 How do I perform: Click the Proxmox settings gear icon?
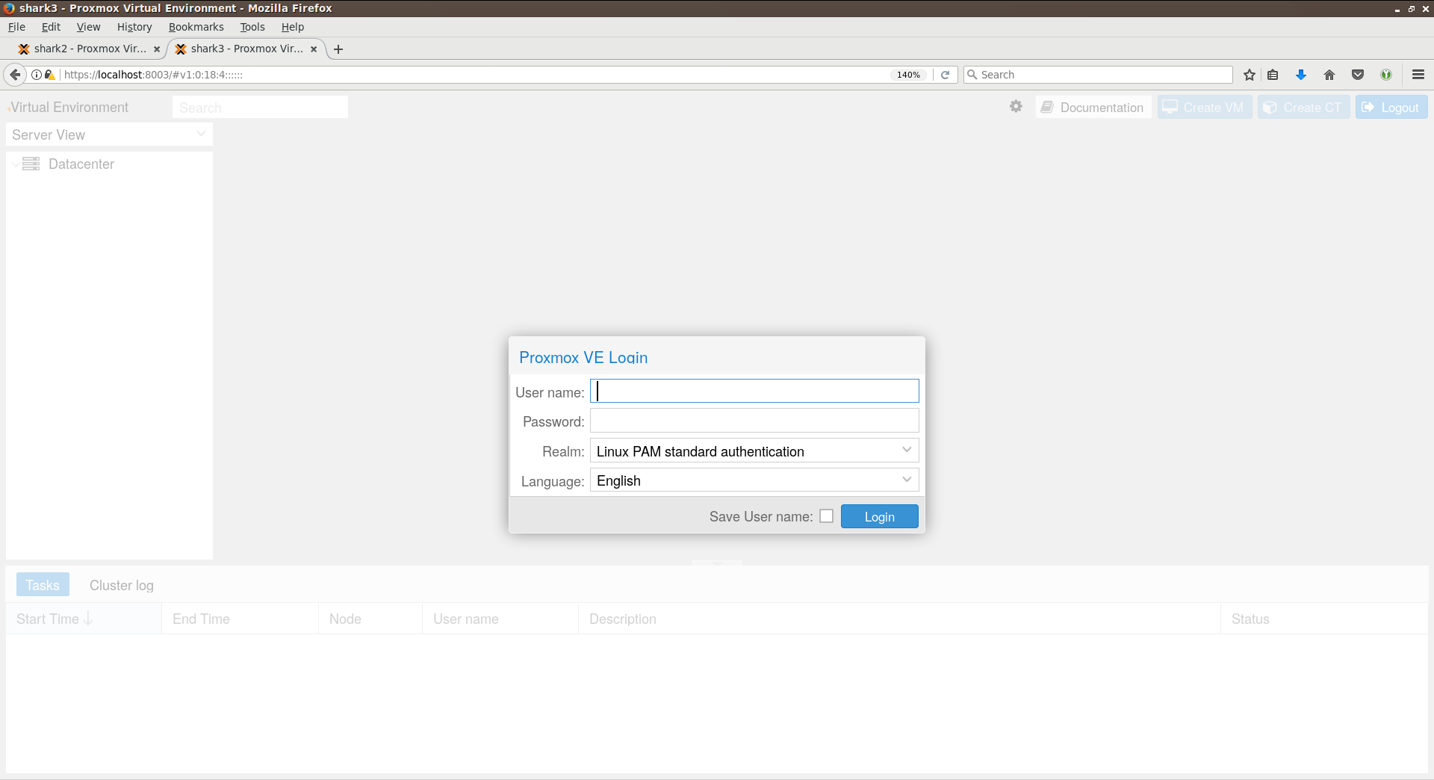pos(1016,107)
